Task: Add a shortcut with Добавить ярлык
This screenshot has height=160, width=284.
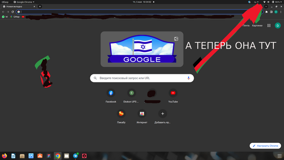Action: click(162, 117)
